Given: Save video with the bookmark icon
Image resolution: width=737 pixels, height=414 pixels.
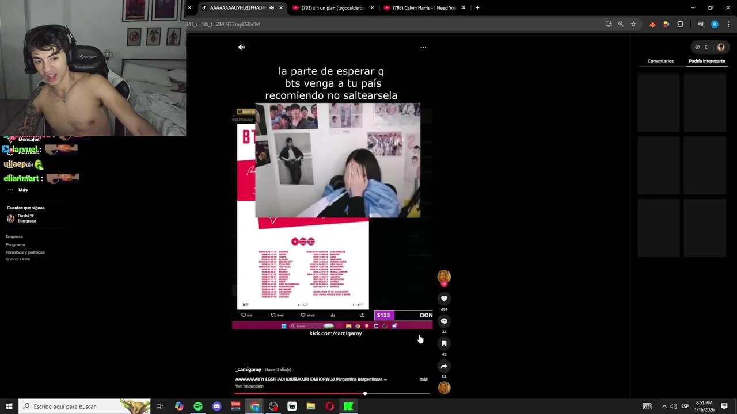Looking at the screenshot, I should [x=444, y=343].
